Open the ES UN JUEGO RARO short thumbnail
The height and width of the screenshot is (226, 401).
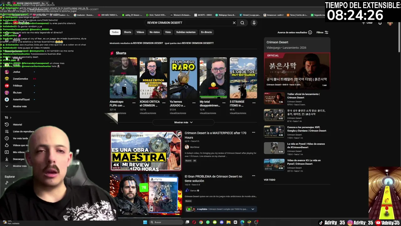183,78
